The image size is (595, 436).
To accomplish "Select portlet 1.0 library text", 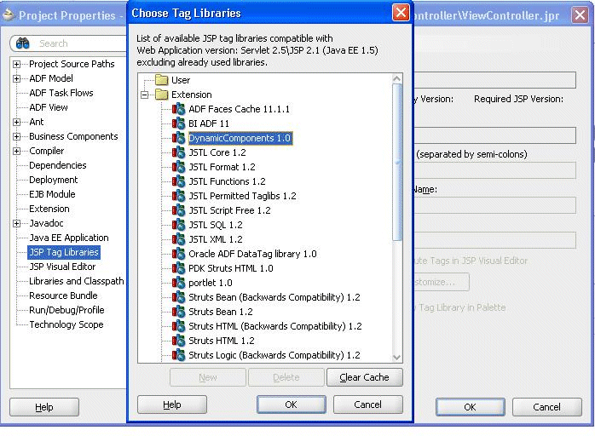I will [211, 283].
